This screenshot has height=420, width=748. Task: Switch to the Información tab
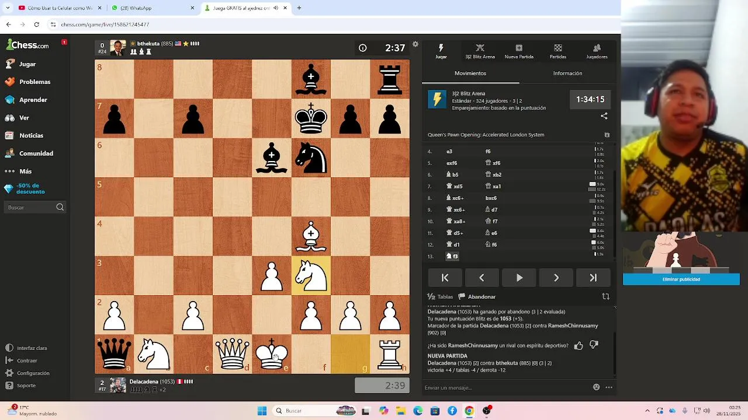(x=567, y=73)
